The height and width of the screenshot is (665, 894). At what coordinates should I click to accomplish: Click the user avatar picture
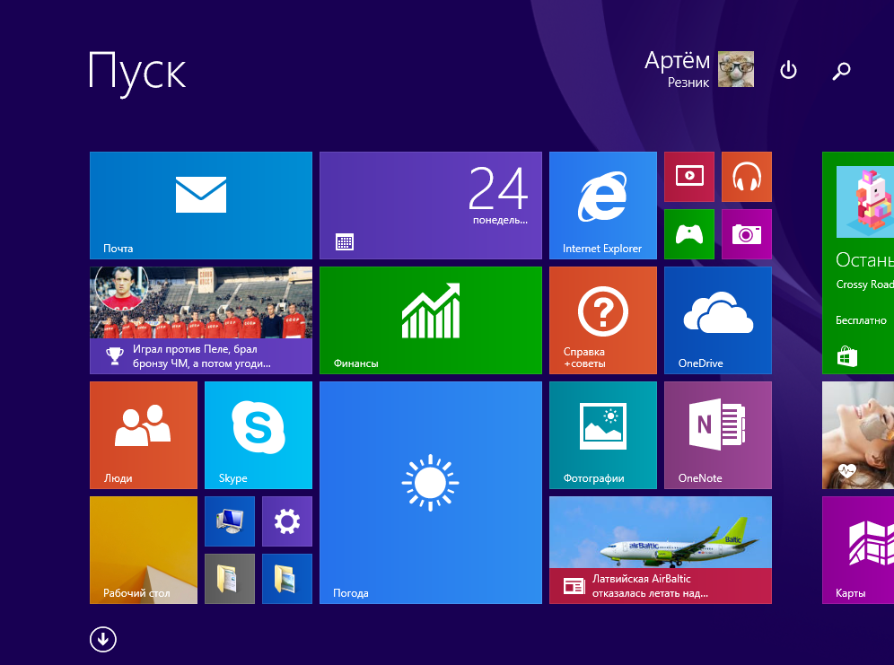[x=735, y=69]
